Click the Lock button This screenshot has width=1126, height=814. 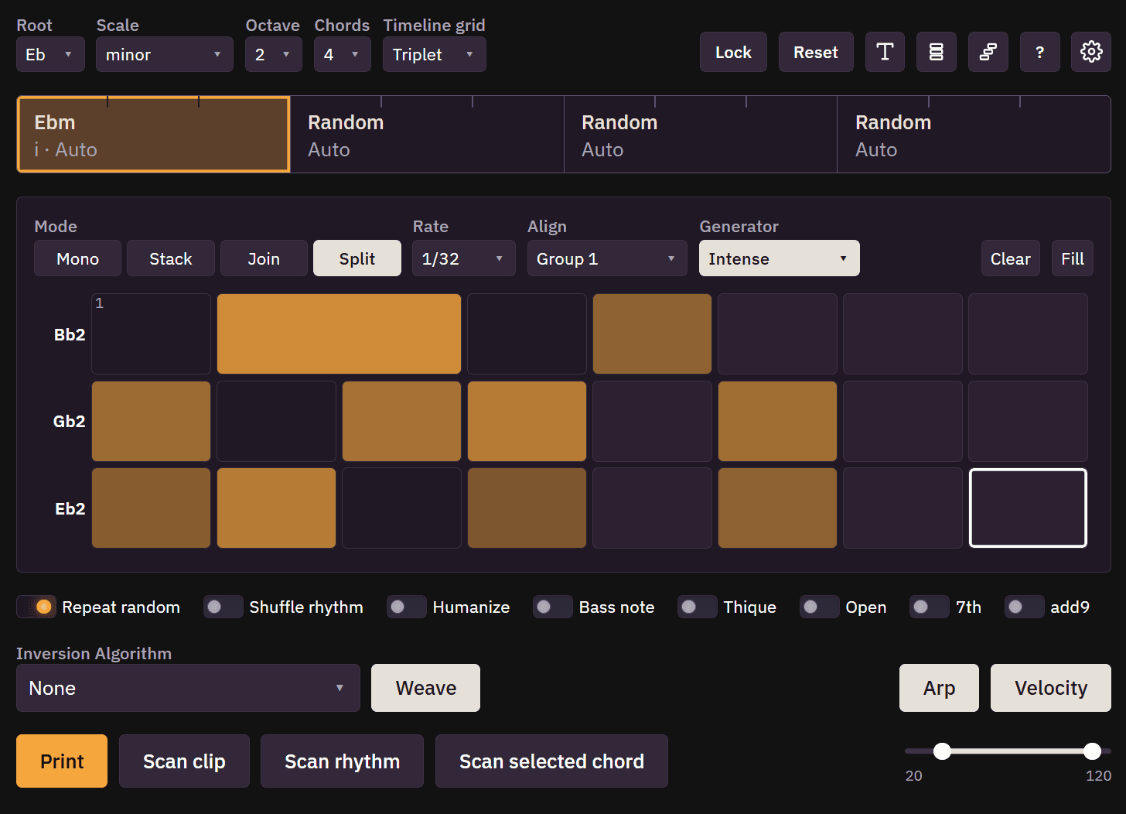click(x=733, y=52)
